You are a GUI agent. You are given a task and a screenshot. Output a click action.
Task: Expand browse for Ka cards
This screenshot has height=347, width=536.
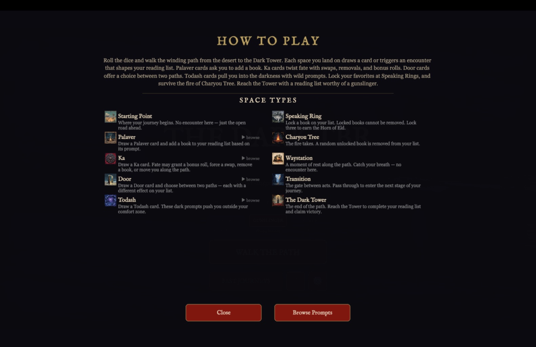click(x=250, y=158)
